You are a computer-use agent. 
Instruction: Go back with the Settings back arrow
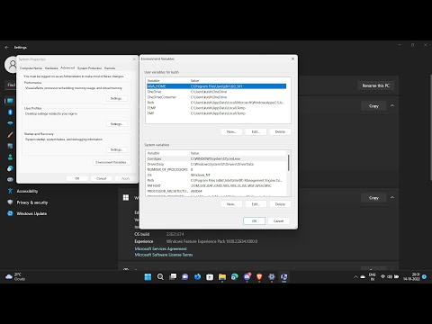(x=6, y=48)
